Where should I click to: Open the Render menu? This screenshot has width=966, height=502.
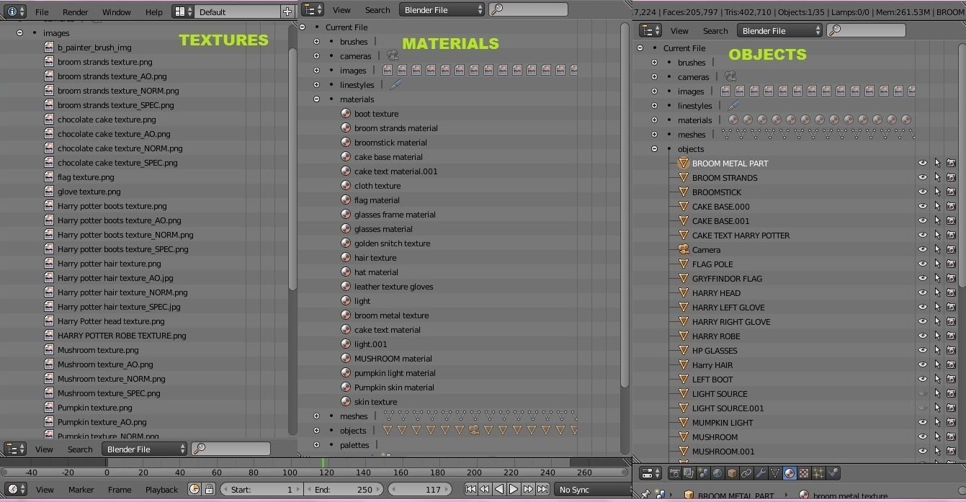[x=76, y=12]
